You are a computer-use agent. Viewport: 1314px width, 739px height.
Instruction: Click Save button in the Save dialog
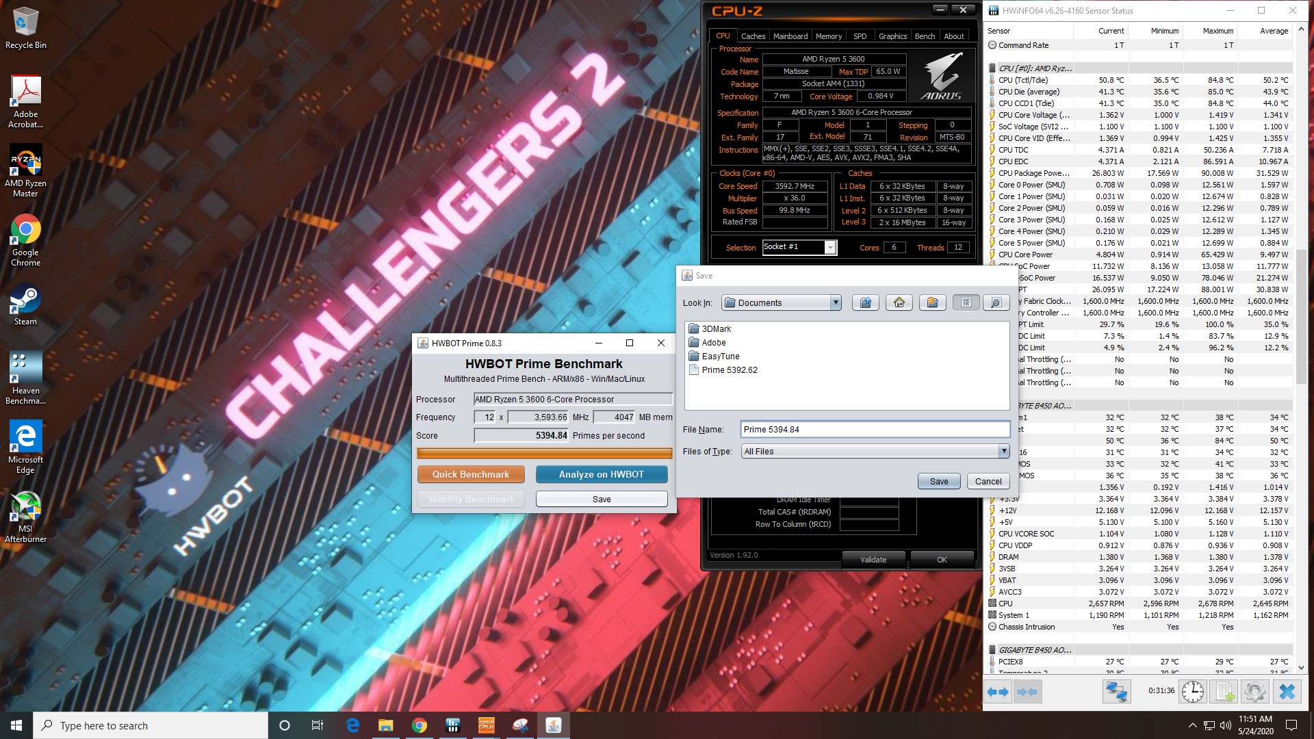coord(939,481)
